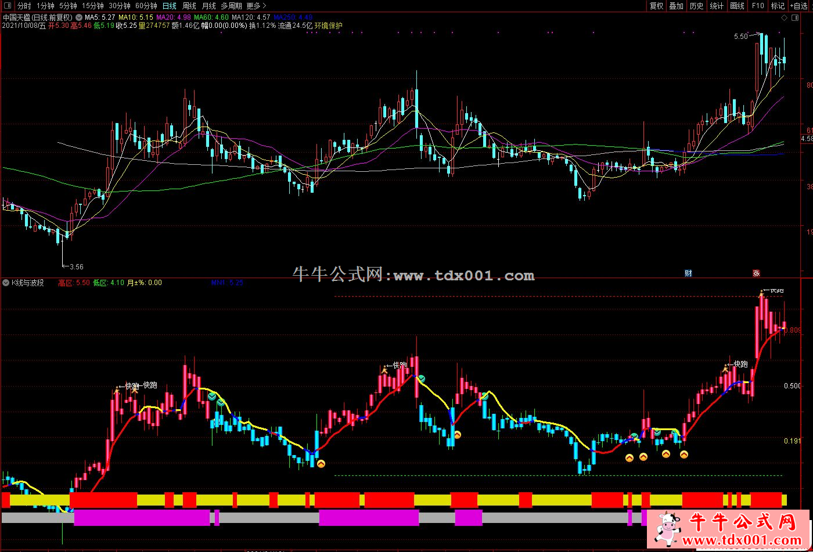Open the main chart indicator dropdown arrow
813x552 pixels.
(x=80, y=17)
